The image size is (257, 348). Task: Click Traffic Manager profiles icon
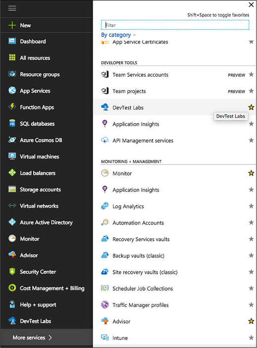pyautogui.click(x=105, y=304)
